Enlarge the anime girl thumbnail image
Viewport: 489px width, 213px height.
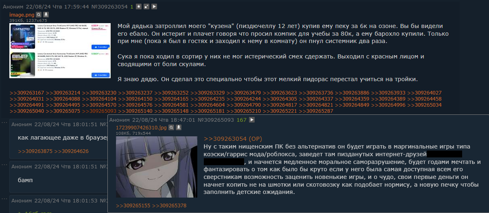(x=157, y=167)
